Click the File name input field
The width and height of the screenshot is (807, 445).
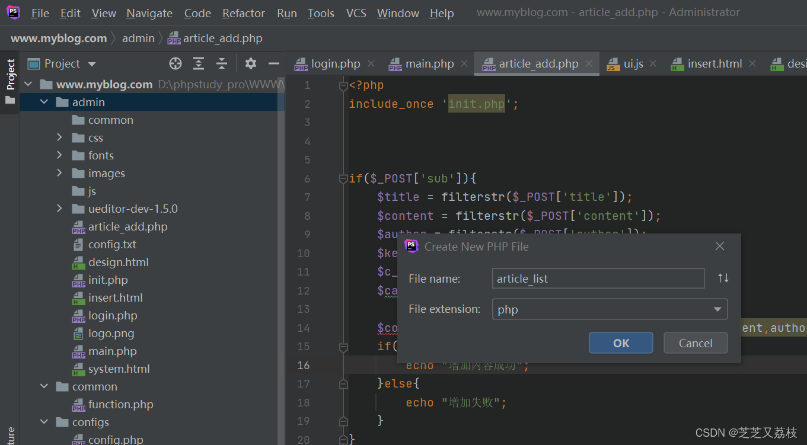[x=598, y=278]
